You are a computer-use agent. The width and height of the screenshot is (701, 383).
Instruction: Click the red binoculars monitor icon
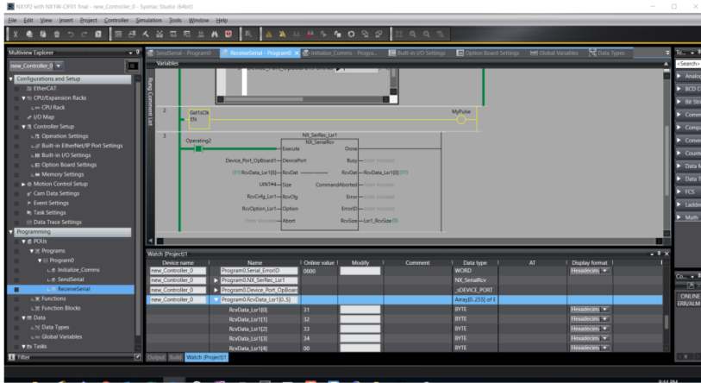click(x=310, y=34)
